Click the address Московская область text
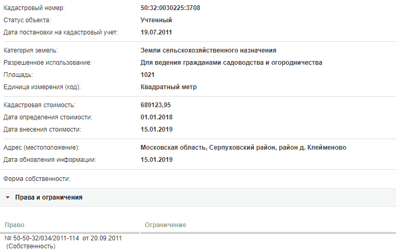Screen dimensions: 396x251 pyautogui.click(x=243, y=148)
